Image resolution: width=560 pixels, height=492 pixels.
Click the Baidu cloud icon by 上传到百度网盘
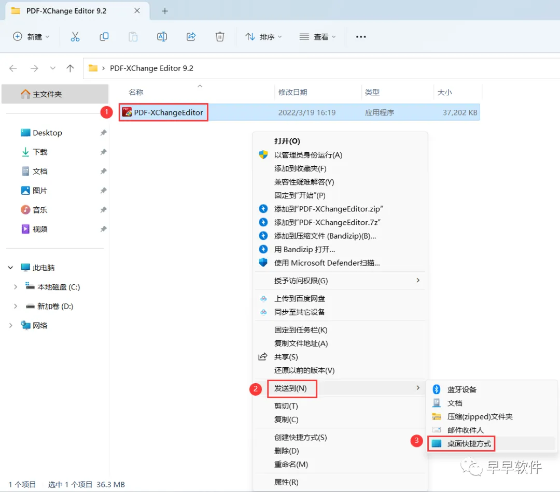click(263, 298)
